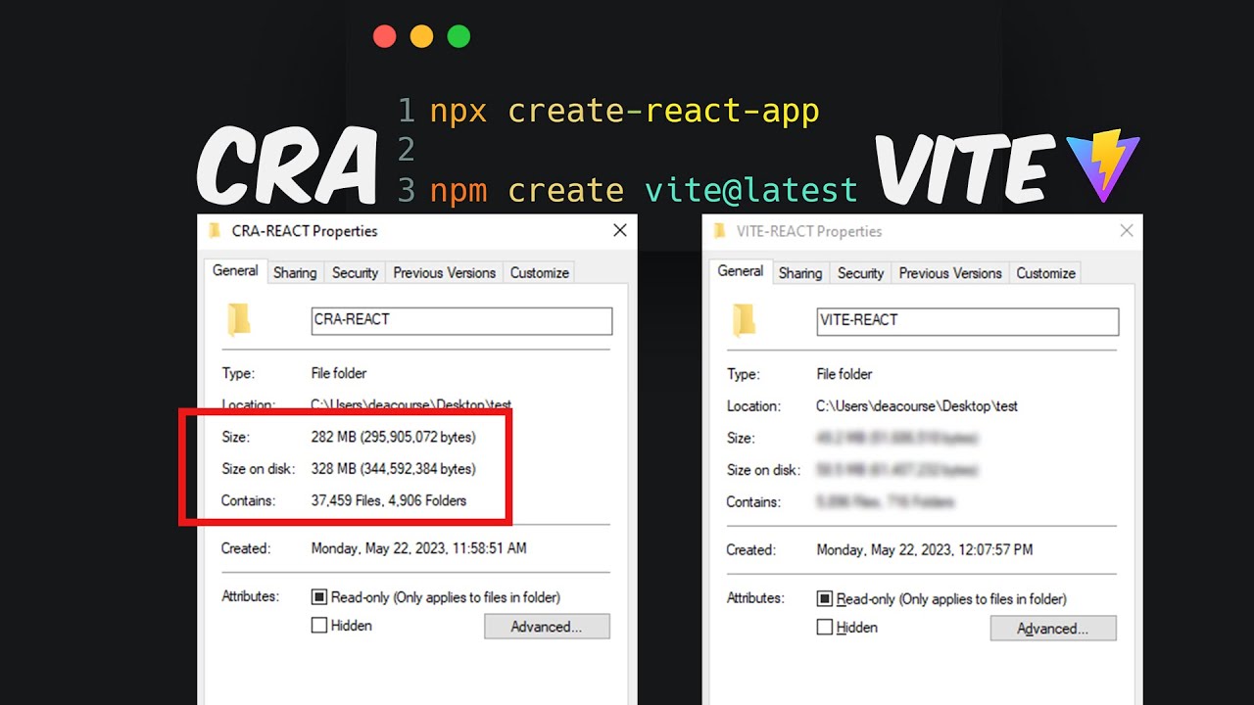Click the large folder icon in VITE-REACT window
The image size is (1254, 705).
point(745,320)
